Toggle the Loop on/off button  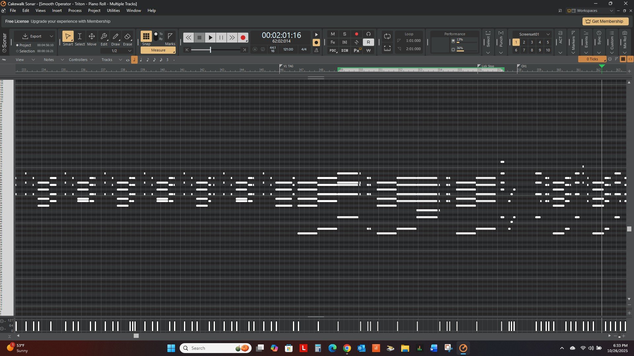387,36
